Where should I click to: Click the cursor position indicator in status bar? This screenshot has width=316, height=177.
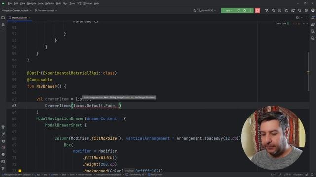(x=273, y=175)
